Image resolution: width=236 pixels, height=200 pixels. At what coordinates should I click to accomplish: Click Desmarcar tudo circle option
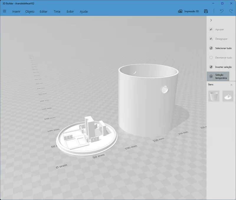click(x=211, y=57)
